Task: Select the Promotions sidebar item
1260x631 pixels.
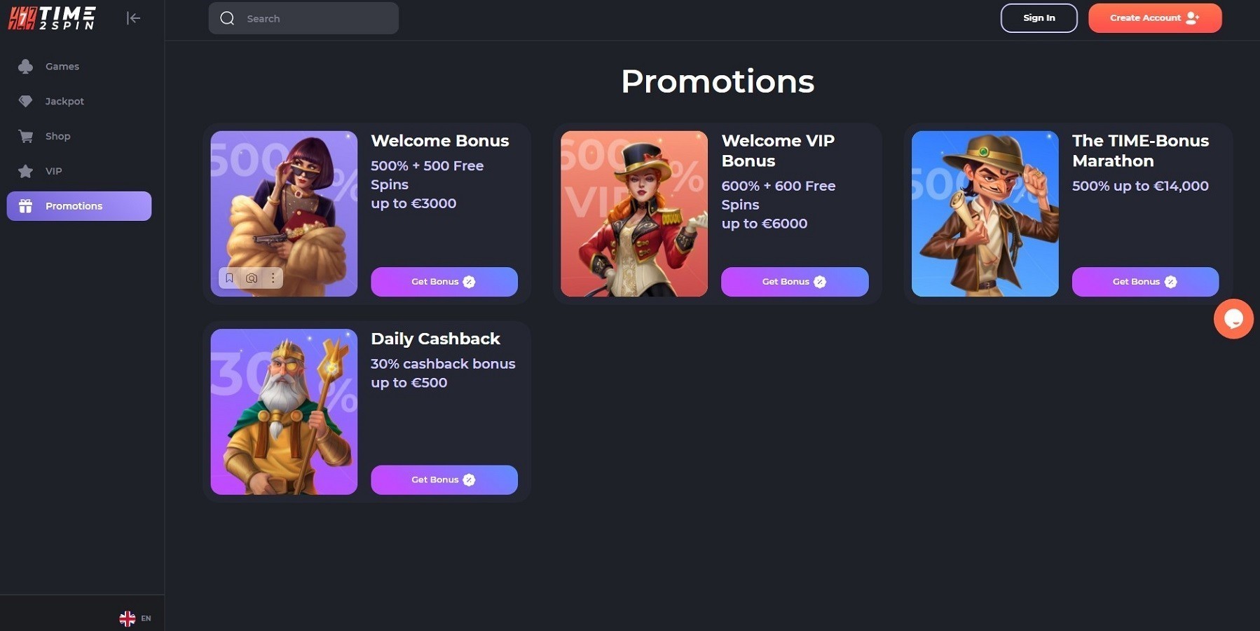Action: (x=79, y=206)
